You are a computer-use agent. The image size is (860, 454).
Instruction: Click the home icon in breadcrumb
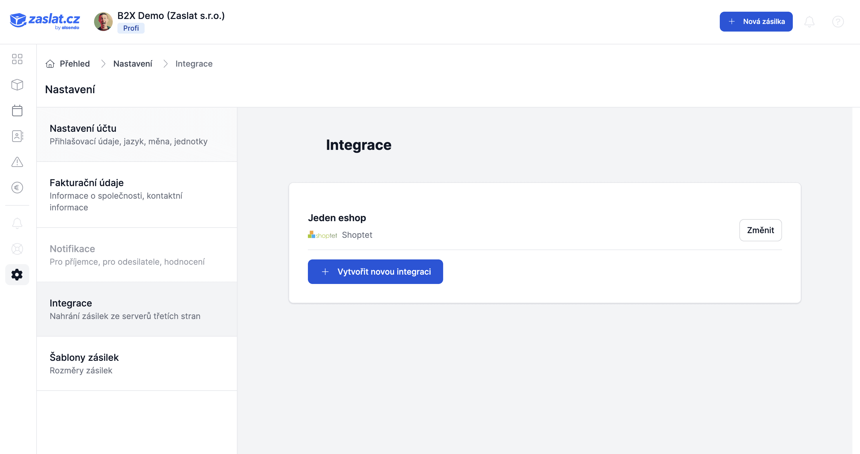tap(50, 64)
